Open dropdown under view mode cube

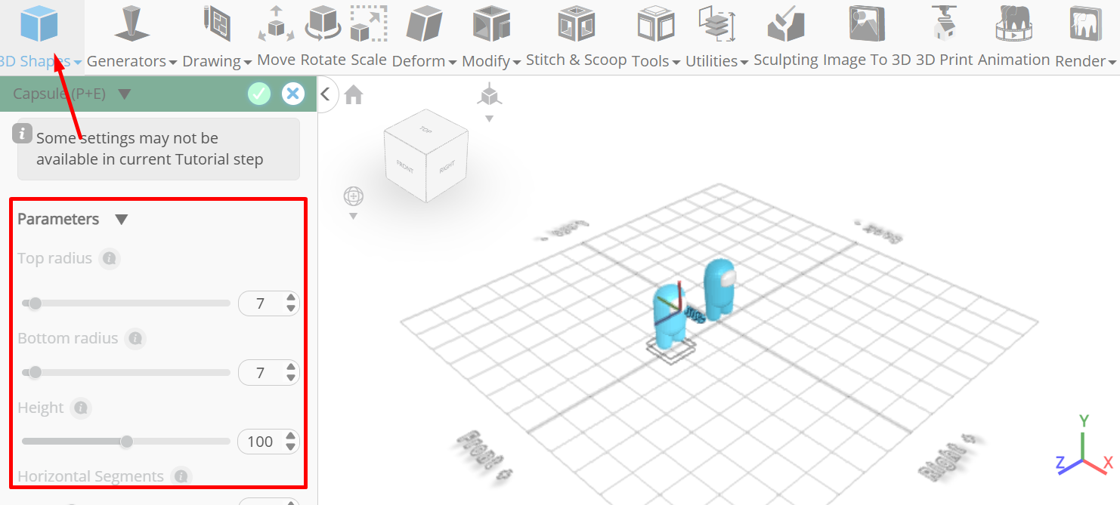coord(489,119)
